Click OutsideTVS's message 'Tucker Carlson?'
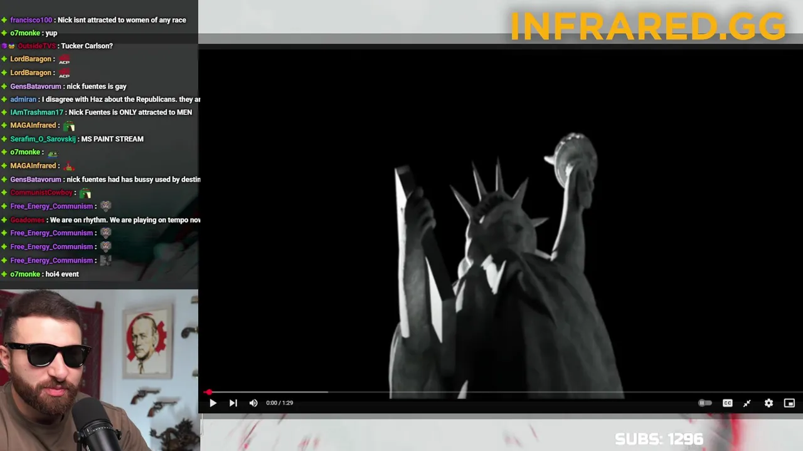 (x=87, y=46)
